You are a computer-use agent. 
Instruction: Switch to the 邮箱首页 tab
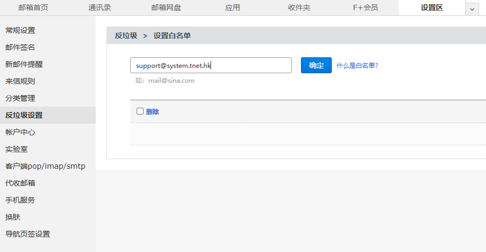33,7
